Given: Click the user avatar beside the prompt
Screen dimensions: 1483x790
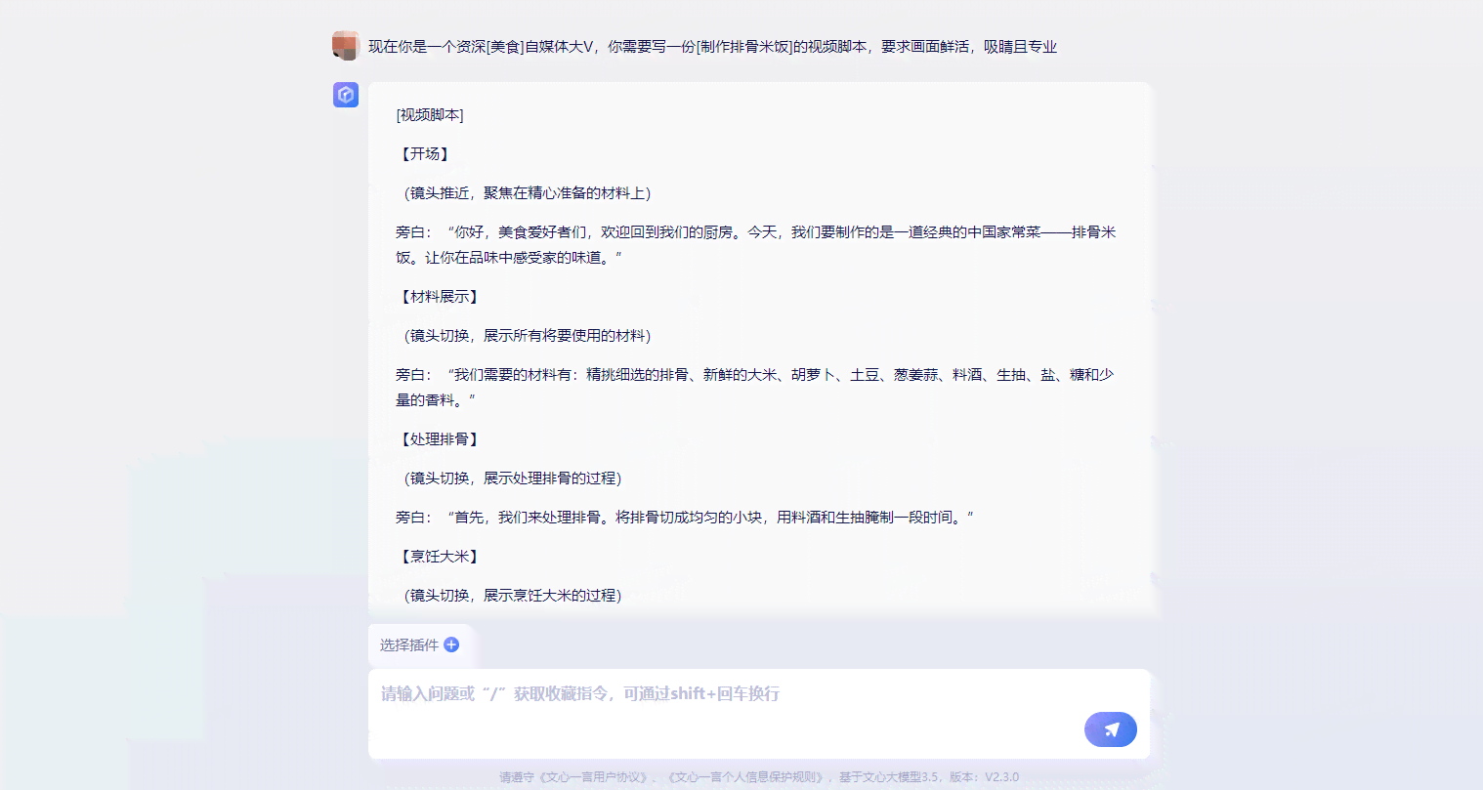Looking at the screenshot, I should pos(346,46).
